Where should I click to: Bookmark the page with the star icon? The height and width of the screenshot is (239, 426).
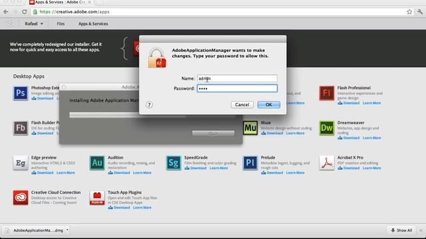coord(409,12)
